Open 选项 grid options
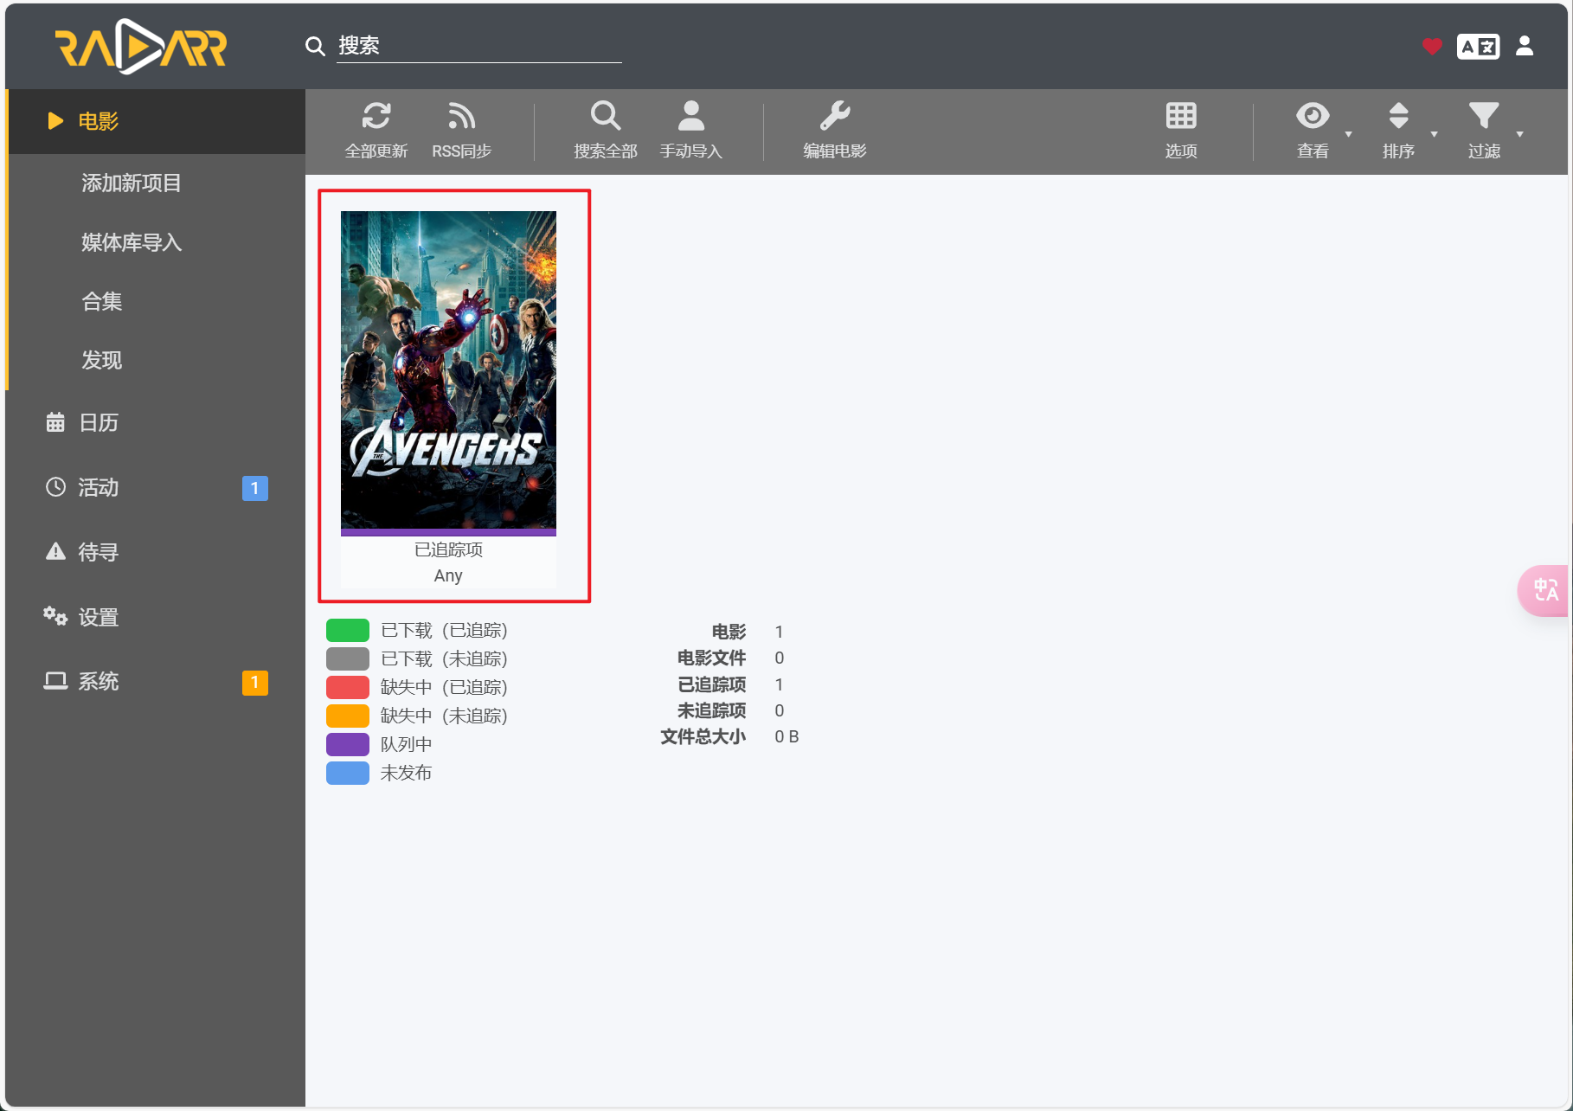The height and width of the screenshot is (1111, 1573). [1180, 131]
